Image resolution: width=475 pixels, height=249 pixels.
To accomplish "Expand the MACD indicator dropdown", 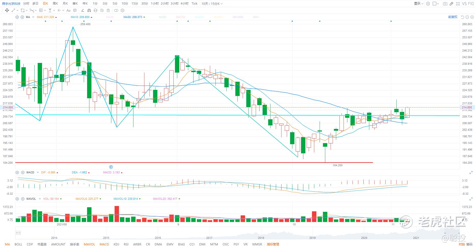I will point(38,172).
